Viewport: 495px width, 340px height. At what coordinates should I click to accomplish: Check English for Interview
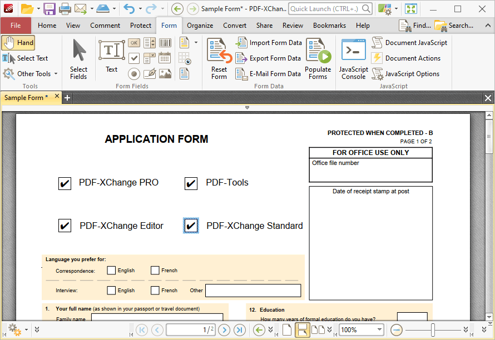111,290
